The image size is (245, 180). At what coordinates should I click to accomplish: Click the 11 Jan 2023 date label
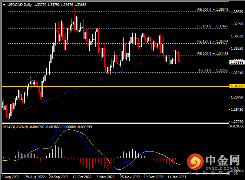177,177
